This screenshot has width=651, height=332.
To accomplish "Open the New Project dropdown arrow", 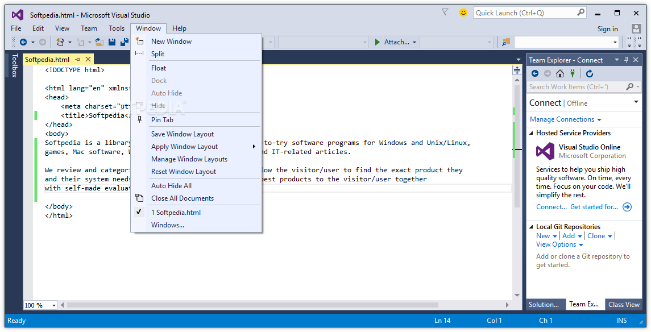I will tap(70, 42).
